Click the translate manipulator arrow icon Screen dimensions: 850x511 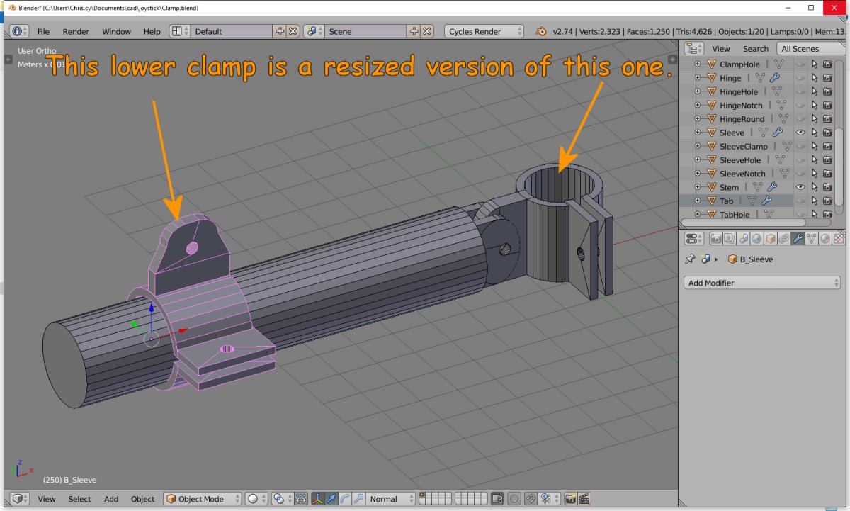330,499
